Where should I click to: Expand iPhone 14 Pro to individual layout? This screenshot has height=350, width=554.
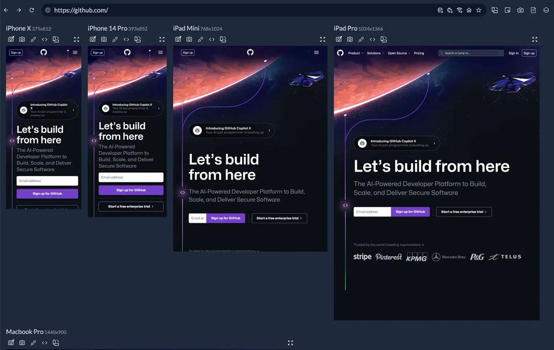click(162, 39)
